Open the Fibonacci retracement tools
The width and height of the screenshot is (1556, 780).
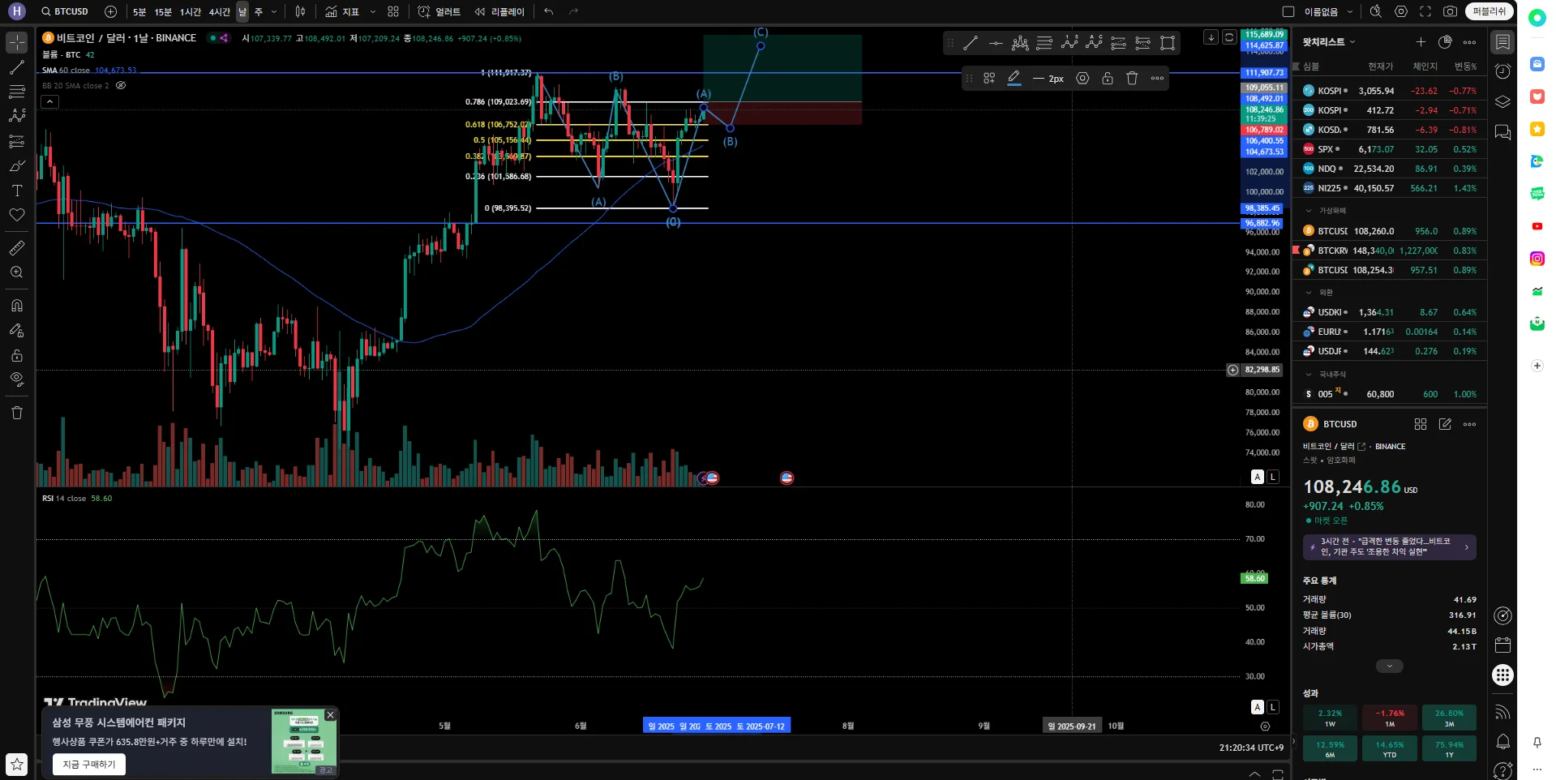pos(17,92)
